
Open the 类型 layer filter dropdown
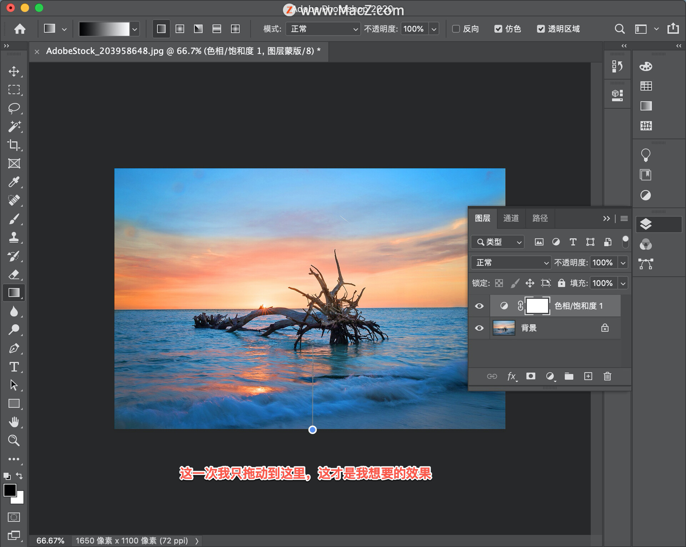(x=498, y=242)
